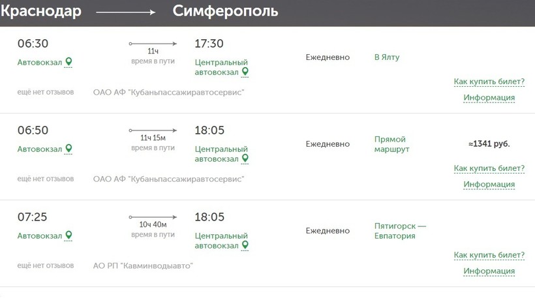Viewport: 535px width, 302px height.
Task: Click map pin beside 06:50 departure Автовокзал
Action: point(69,149)
